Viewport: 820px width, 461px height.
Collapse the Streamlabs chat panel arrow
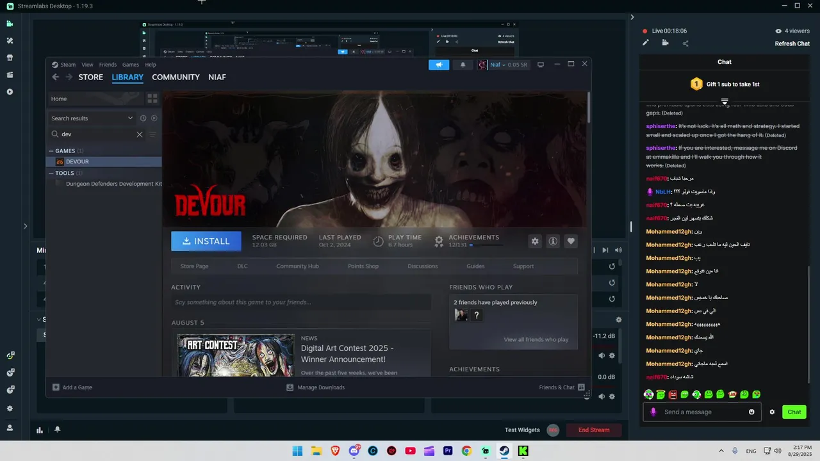point(632,17)
